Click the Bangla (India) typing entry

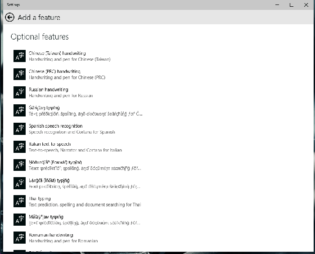point(49,180)
